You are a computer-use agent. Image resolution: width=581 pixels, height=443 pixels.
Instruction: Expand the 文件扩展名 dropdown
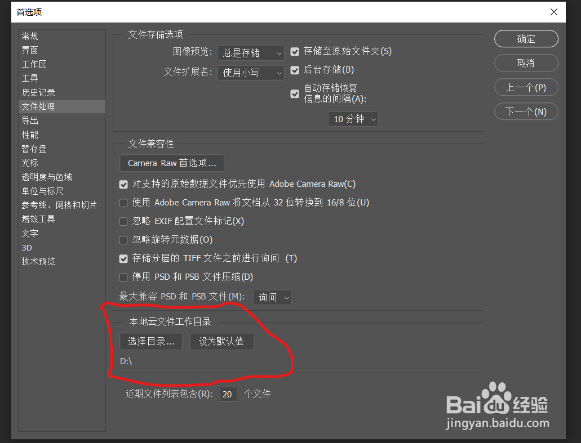click(x=251, y=73)
